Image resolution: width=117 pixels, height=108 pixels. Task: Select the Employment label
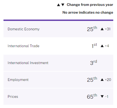(18, 80)
